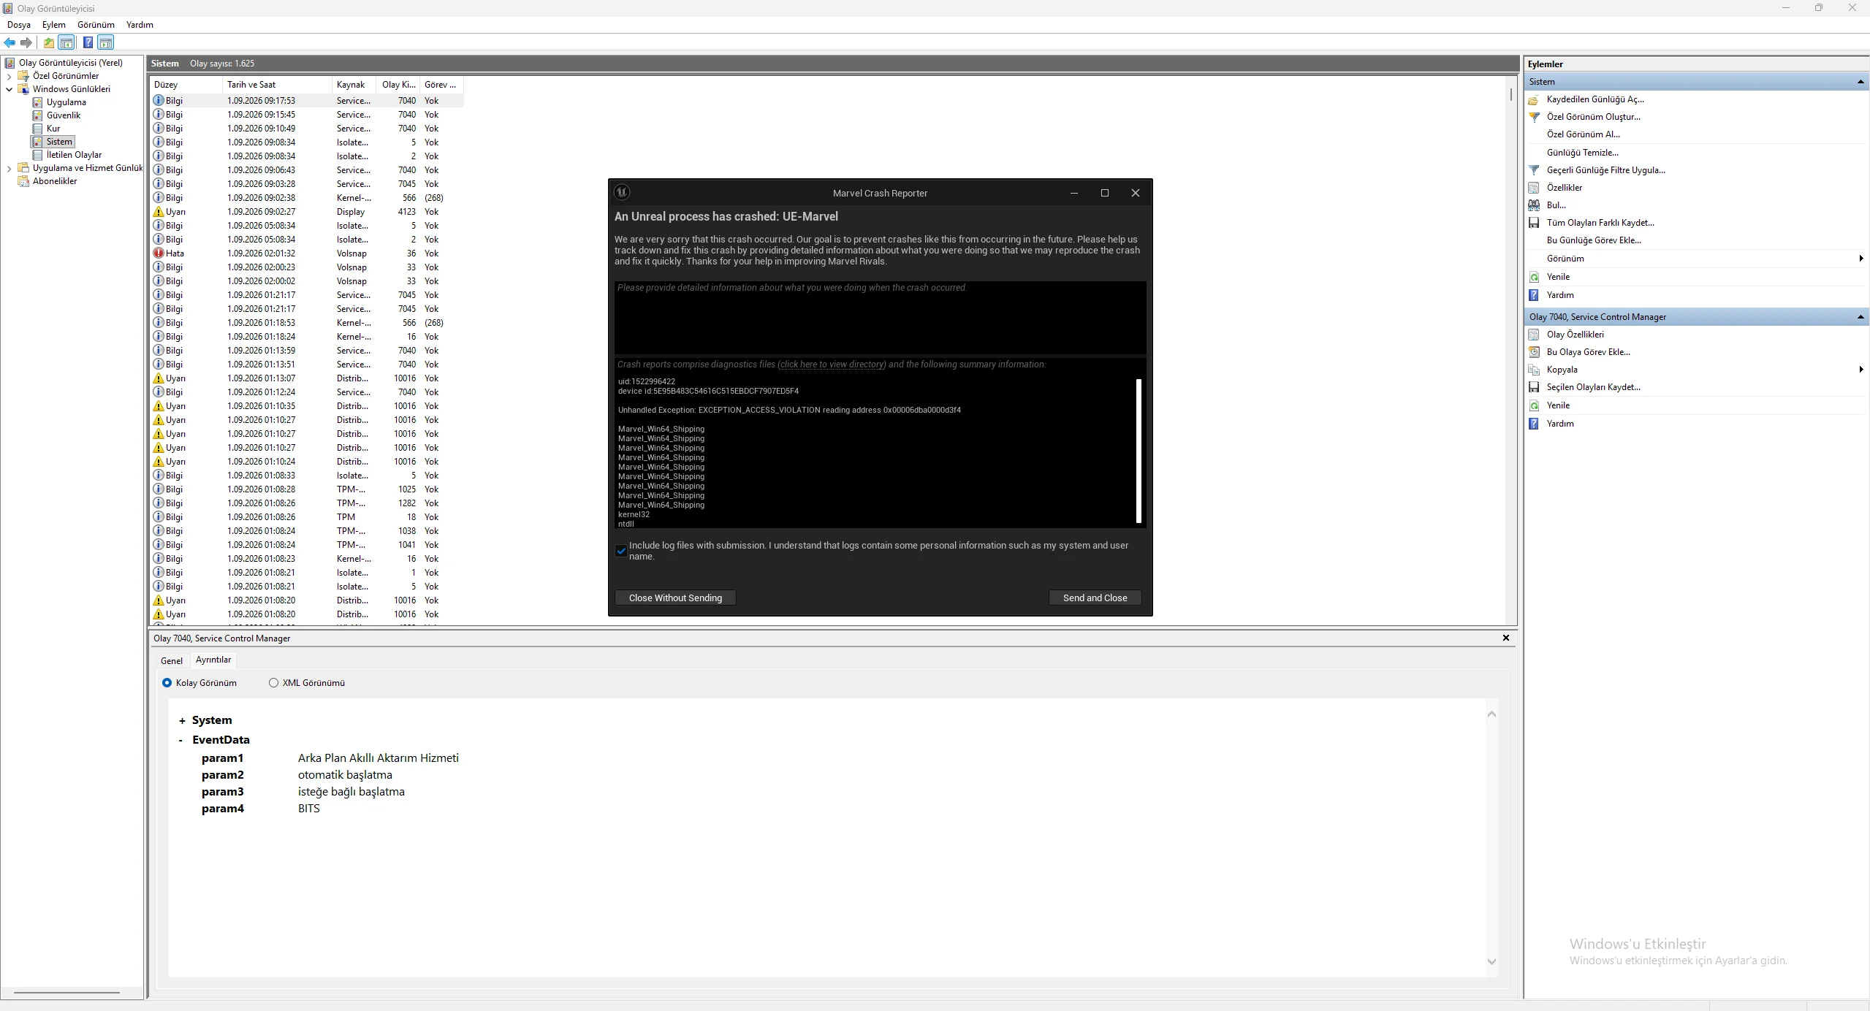Open the Eylem menu

pyautogui.click(x=54, y=25)
